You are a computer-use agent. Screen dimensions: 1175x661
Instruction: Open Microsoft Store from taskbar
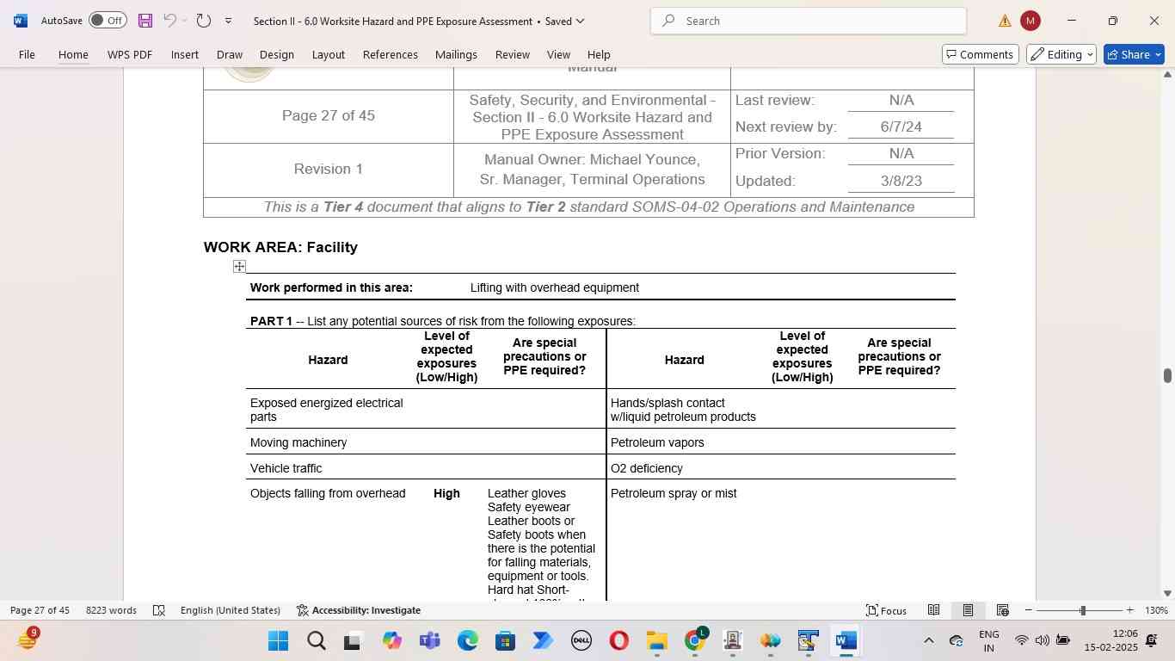tap(505, 641)
